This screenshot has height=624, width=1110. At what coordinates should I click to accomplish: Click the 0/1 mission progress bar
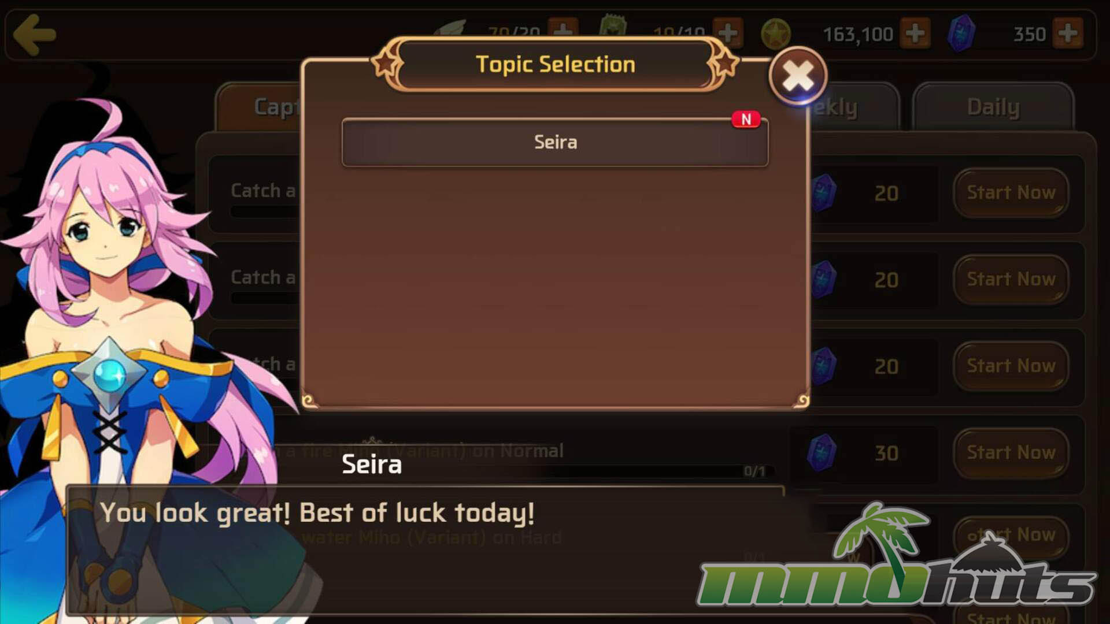tap(659, 471)
